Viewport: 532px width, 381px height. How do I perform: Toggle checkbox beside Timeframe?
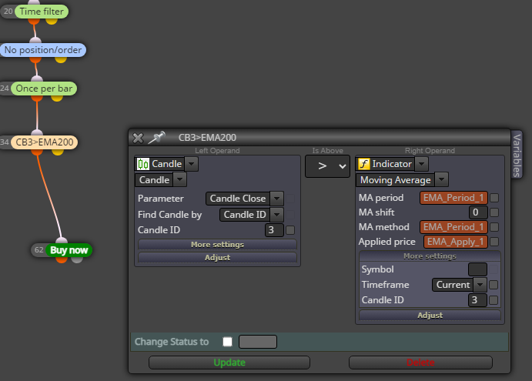point(494,285)
